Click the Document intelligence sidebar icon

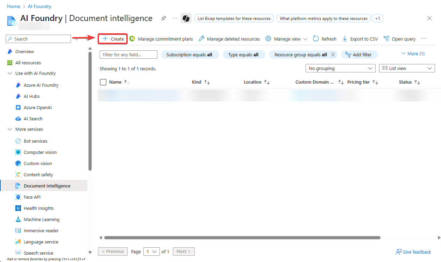click(x=18, y=186)
